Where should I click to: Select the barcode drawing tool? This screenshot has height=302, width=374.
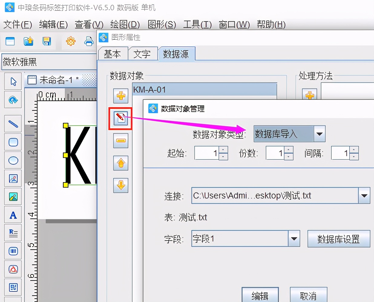[x=13, y=251]
